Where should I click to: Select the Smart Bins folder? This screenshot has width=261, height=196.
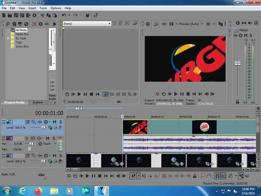coord(22,46)
